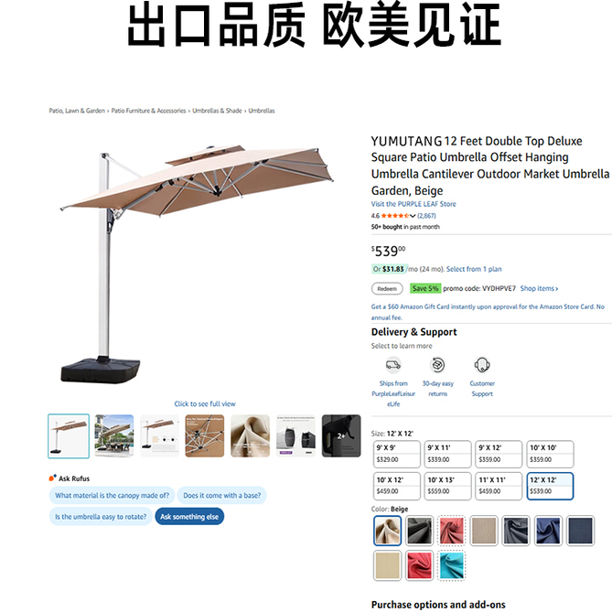The image size is (612, 612).
Task: Choose the black fabric color swatch
Action: point(419,531)
